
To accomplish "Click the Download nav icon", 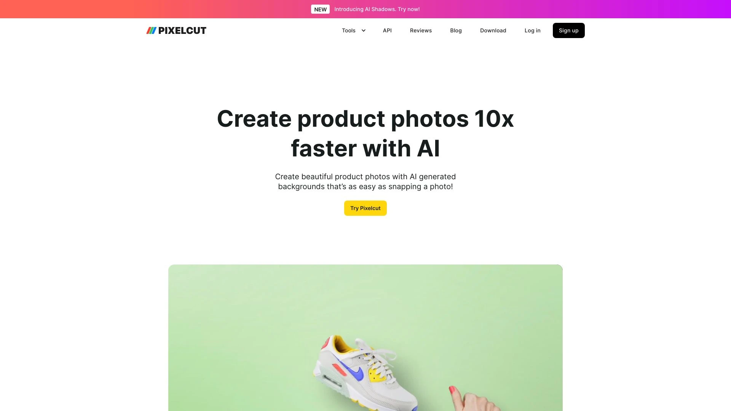I will [x=493, y=30].
